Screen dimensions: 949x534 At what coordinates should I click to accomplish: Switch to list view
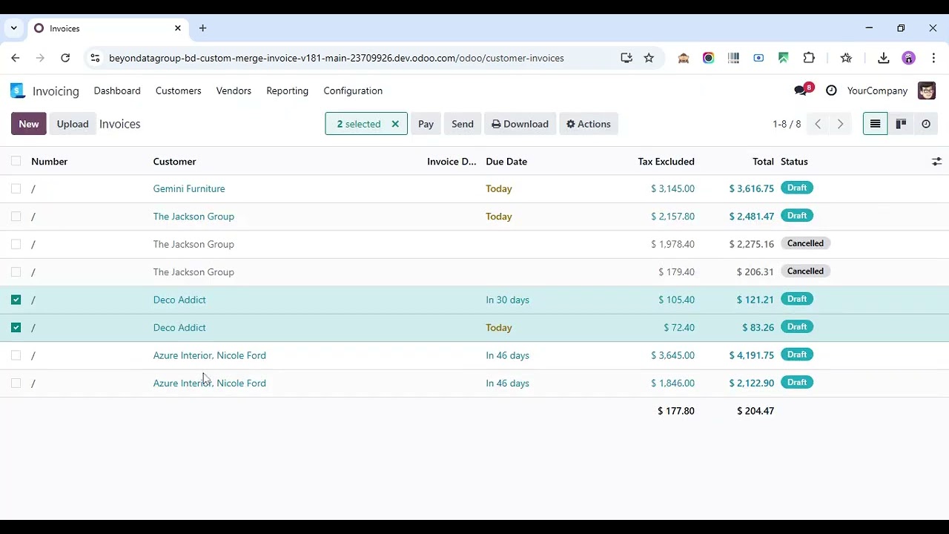[x=876, y=124]
